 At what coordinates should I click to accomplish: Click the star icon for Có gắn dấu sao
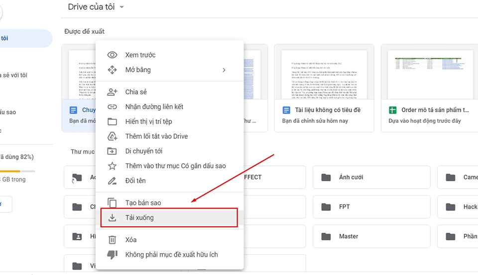coord(112,166)
